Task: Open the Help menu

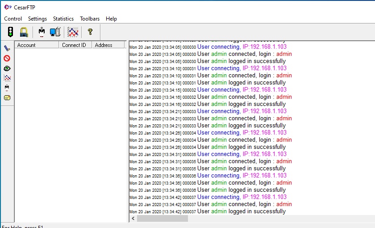Action: pos(111,19)
